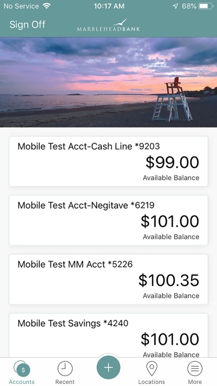Image resolution: width=217 pixels, height=386 pixels.
Task: Tap the beach sunset banner photo
Action: tap(108, 82)
